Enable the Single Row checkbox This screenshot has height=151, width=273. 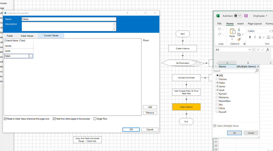click(95, 119)
